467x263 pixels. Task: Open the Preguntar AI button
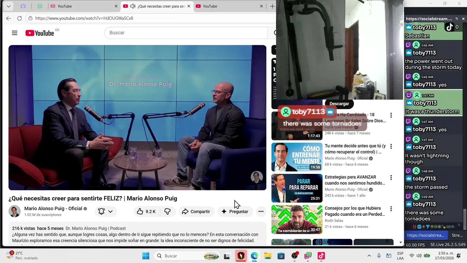[235, 211]
